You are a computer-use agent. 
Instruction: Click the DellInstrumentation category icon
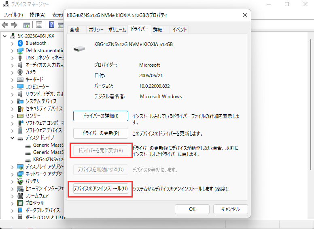point(20,50)
